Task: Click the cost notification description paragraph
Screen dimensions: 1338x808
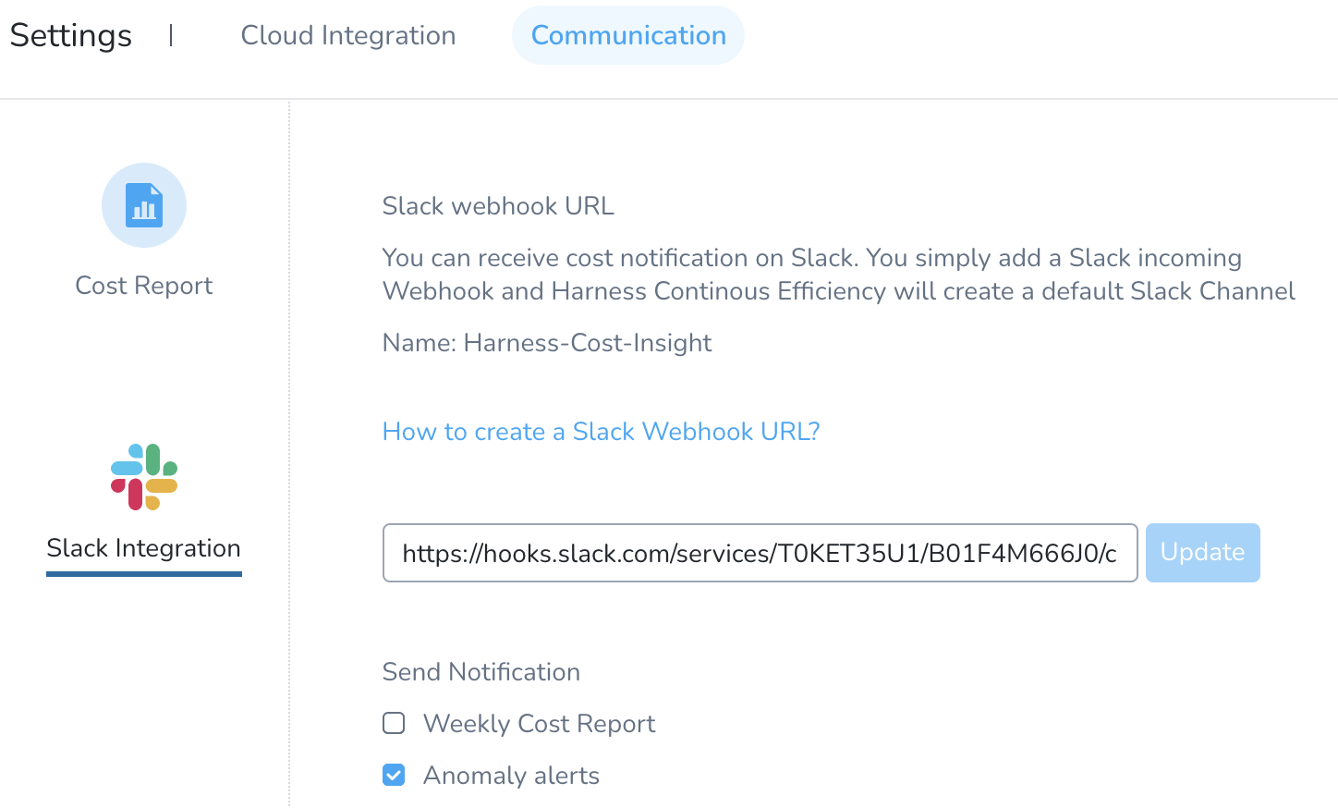Action: (x=839, y=274)
